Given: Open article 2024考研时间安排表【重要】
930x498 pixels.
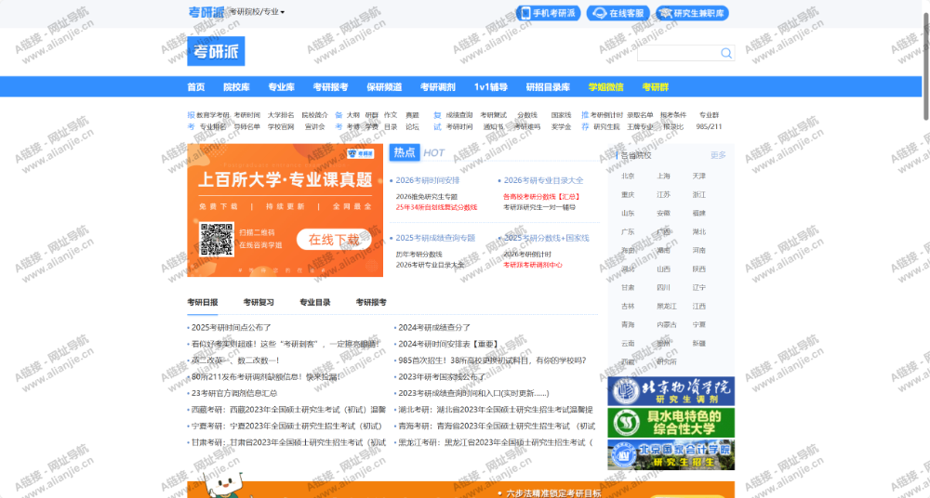Looking at the screenshot, I should click(449, 344).
